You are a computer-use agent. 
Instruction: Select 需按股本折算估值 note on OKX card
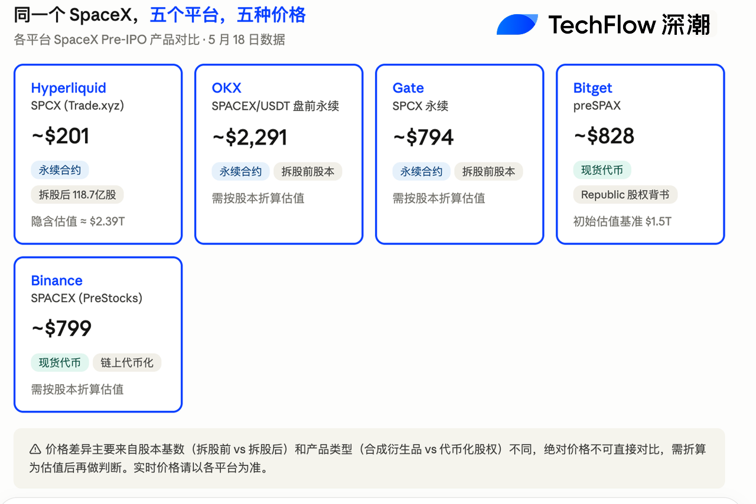(258, 198)
